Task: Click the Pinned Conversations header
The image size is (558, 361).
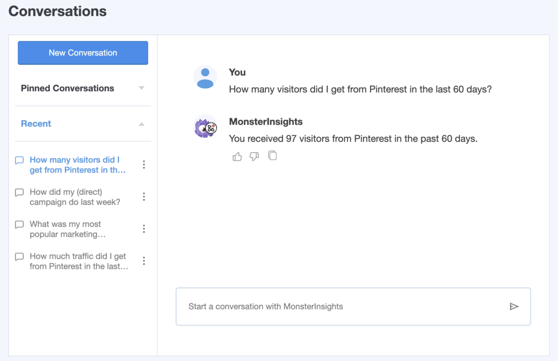Action: (66, 88)
